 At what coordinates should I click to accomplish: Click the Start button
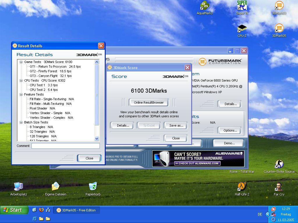[14, 210]
